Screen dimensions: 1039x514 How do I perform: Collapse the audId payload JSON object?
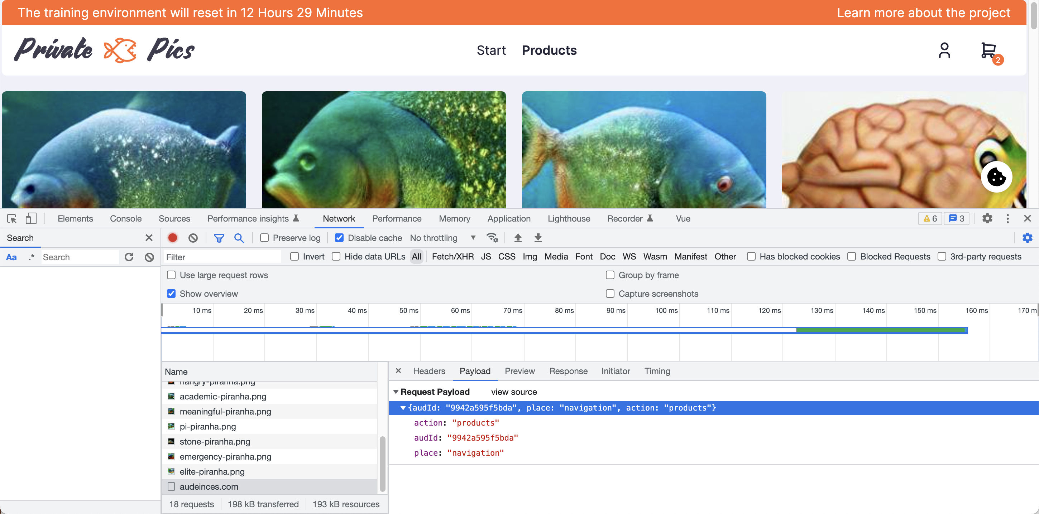403,408
